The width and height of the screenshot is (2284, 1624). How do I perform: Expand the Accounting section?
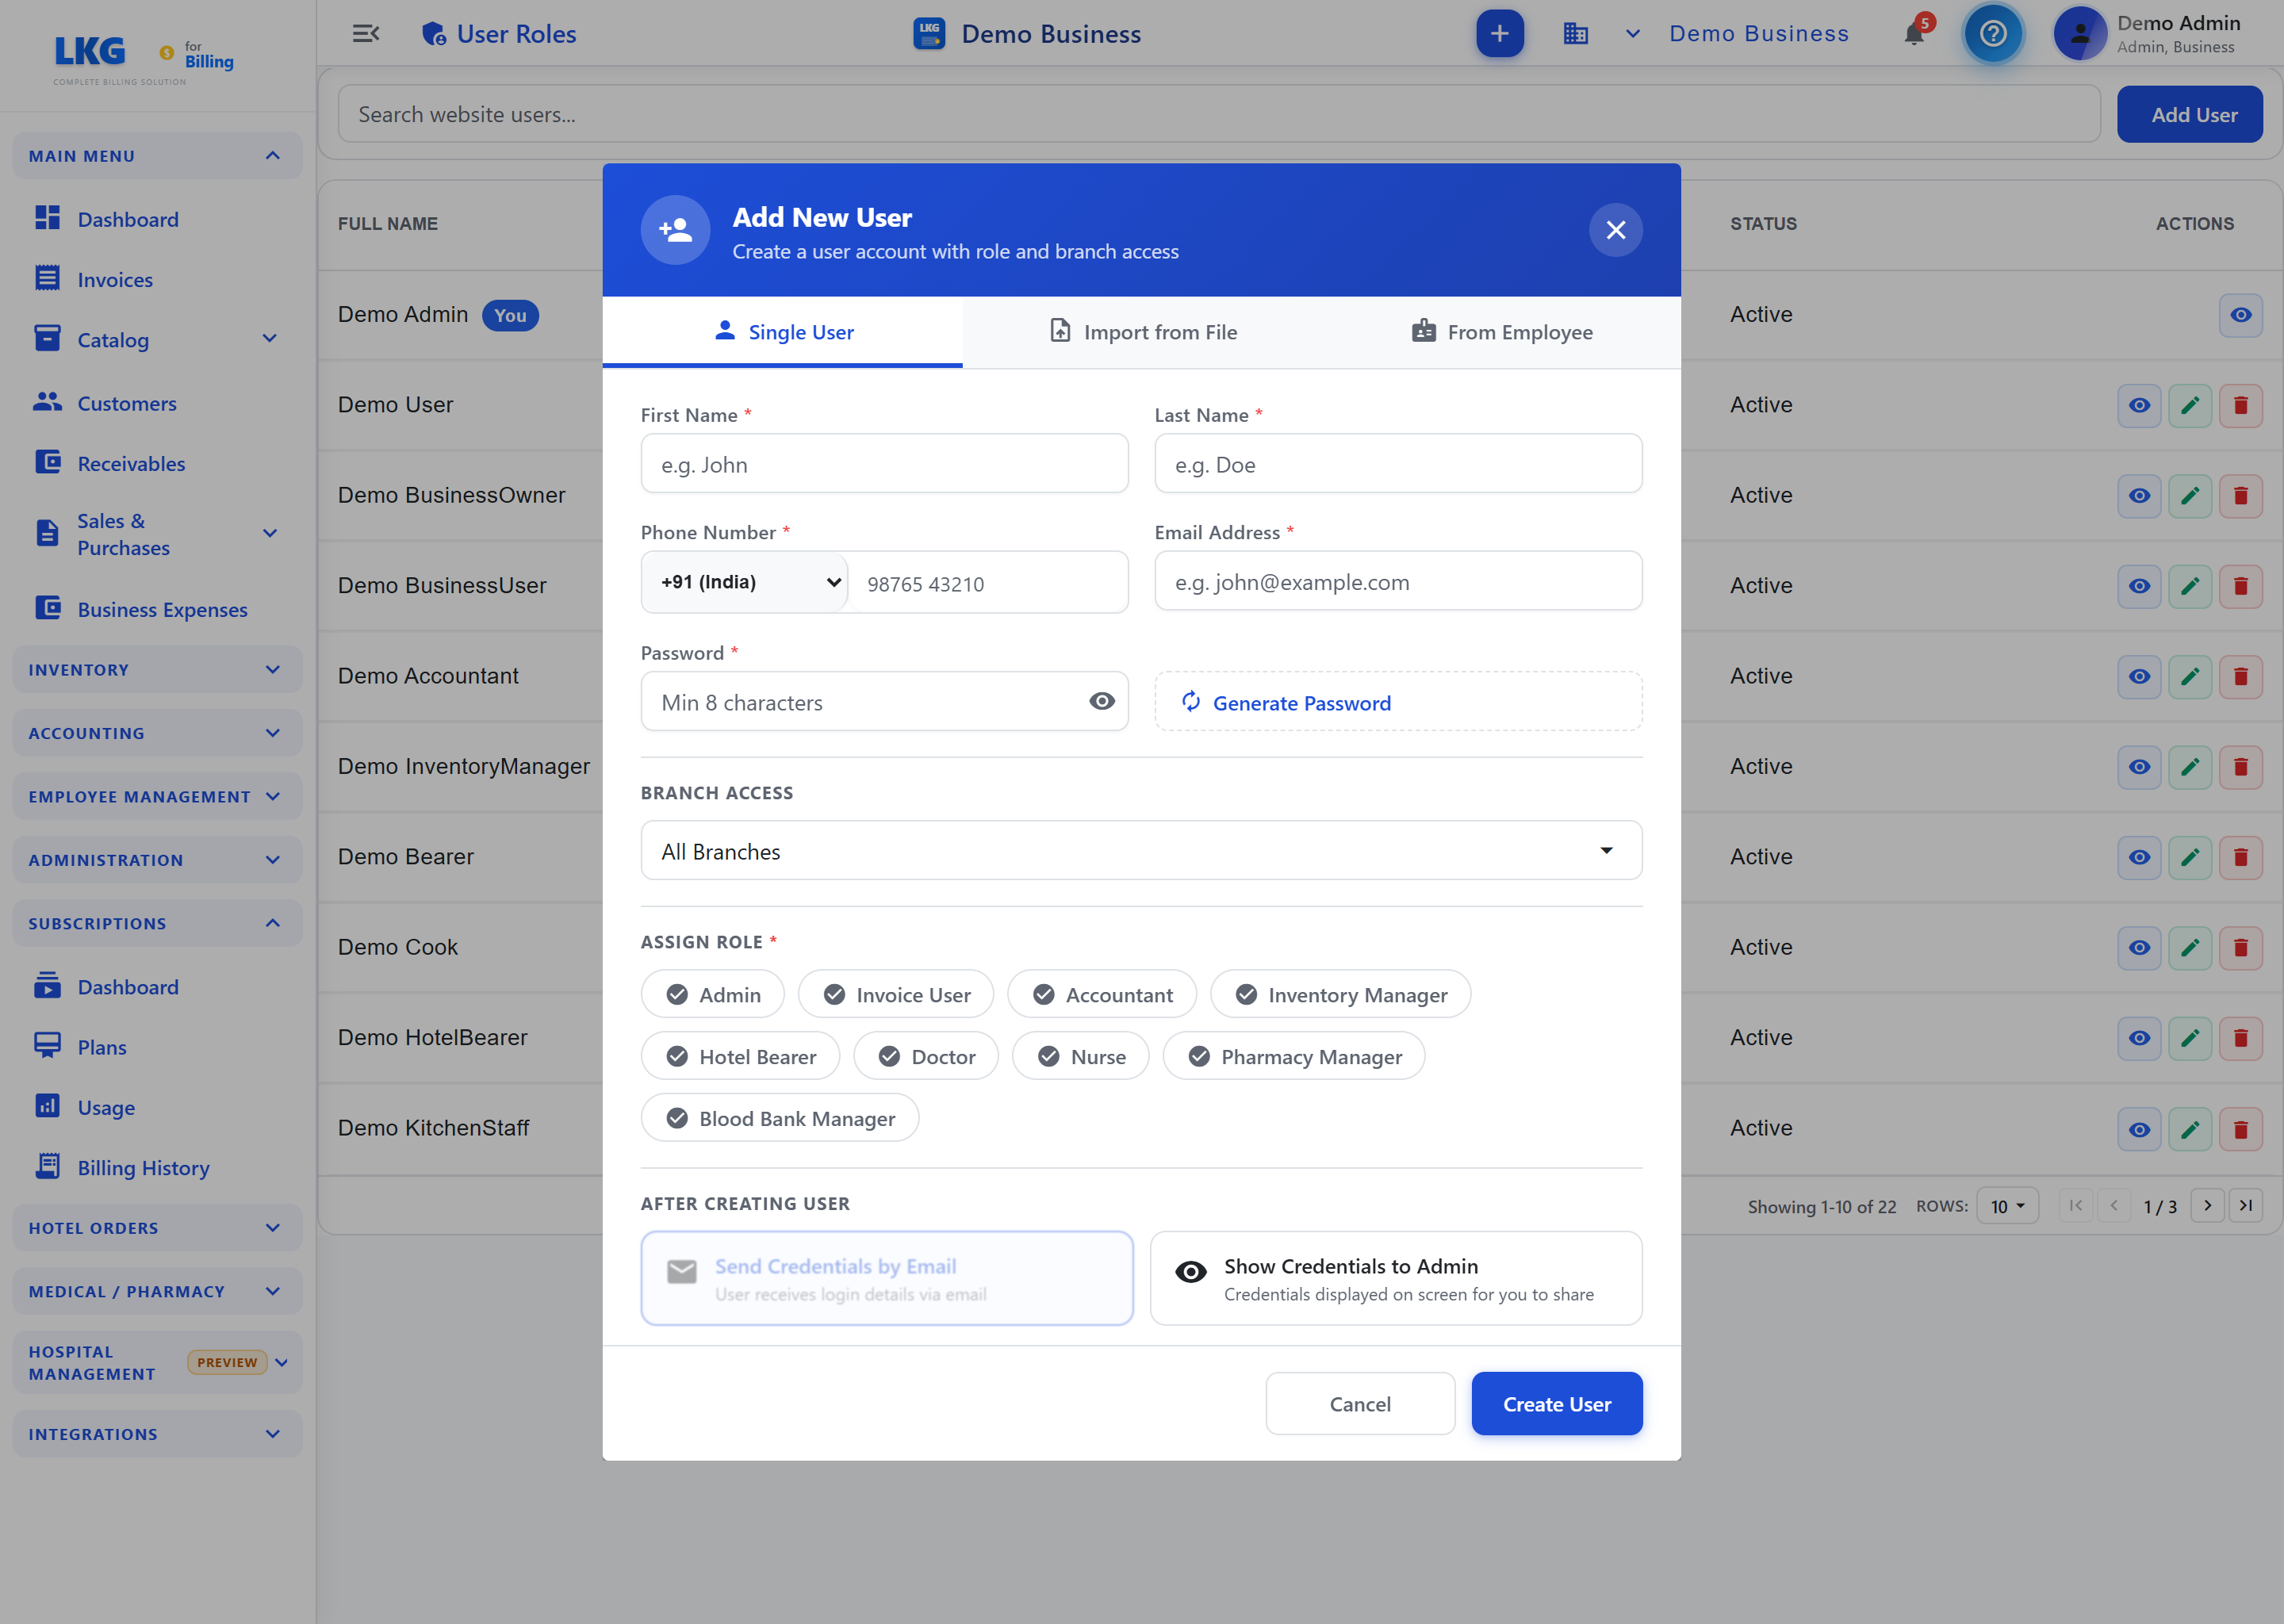(x=157, y=733)
